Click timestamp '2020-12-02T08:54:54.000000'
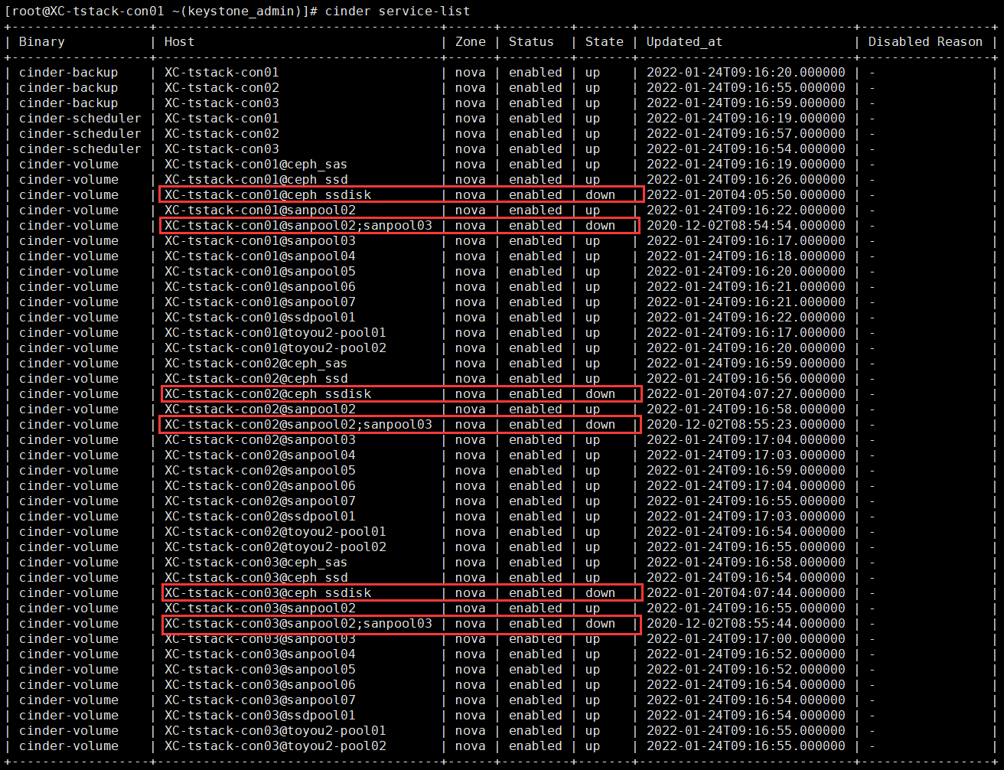The width and height of the screenshot is (1004, 770). pos(745,226)
